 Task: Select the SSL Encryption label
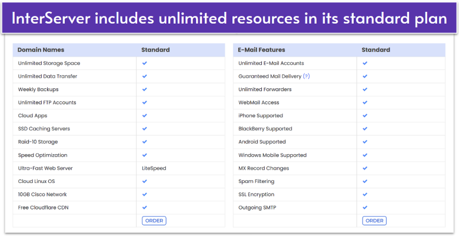[257, 194]
